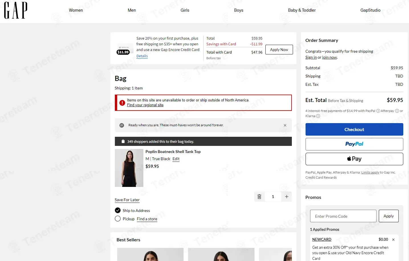Open Afterpay info icon
This screenshot has width=409, height=261.
click(397, 111)
